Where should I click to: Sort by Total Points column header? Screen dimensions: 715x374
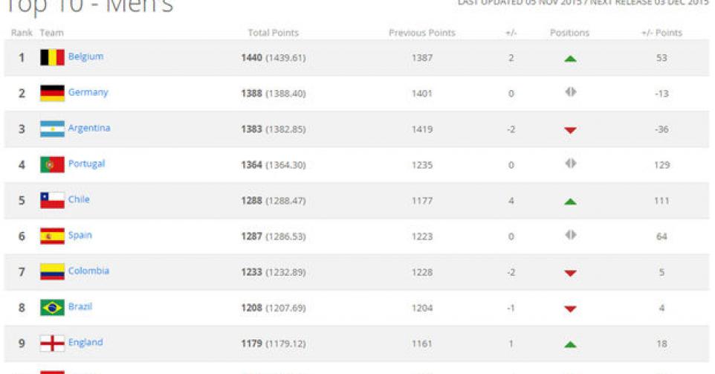[273, 33]
